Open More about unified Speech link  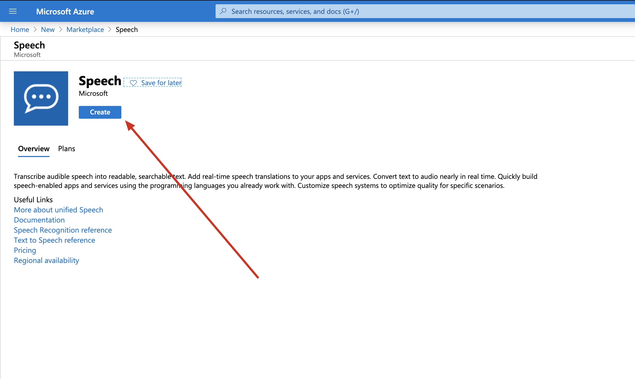coord(58,210)
